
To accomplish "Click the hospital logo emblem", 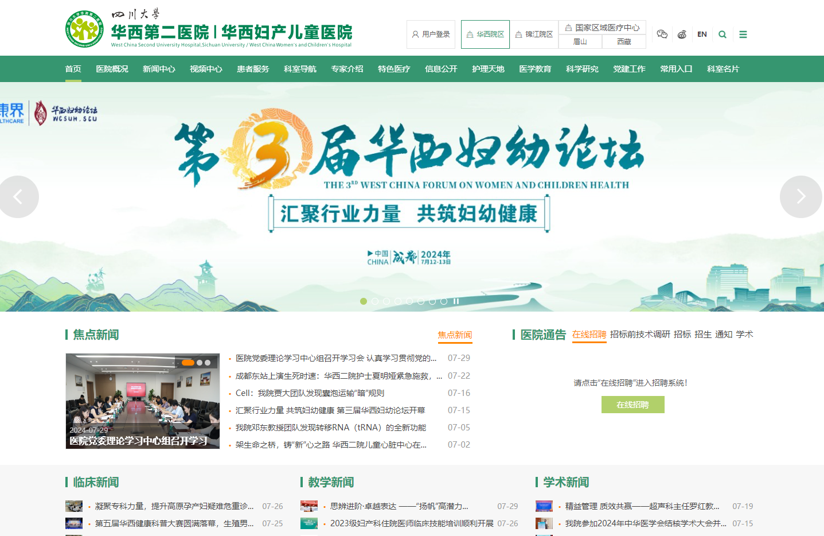I will pos(84,28).
